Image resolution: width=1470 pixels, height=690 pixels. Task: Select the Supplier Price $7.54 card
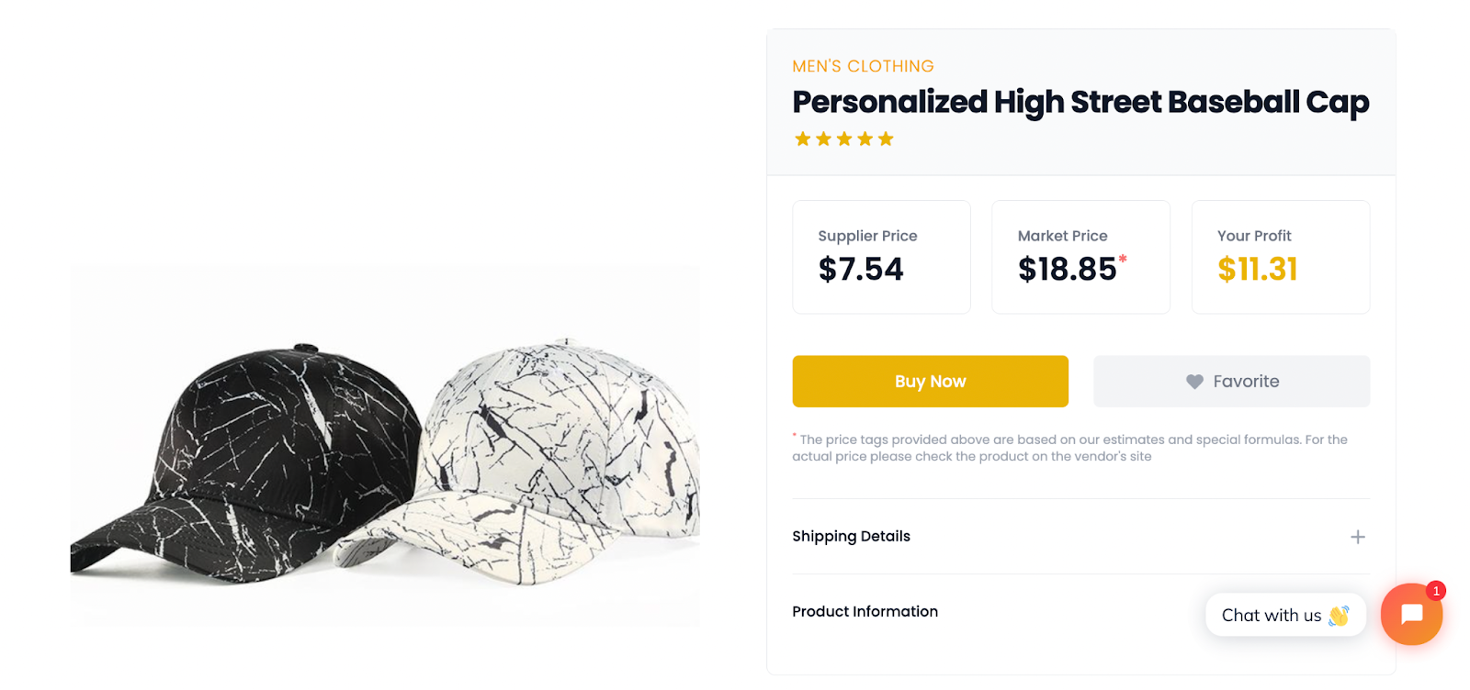coord(881,257)
